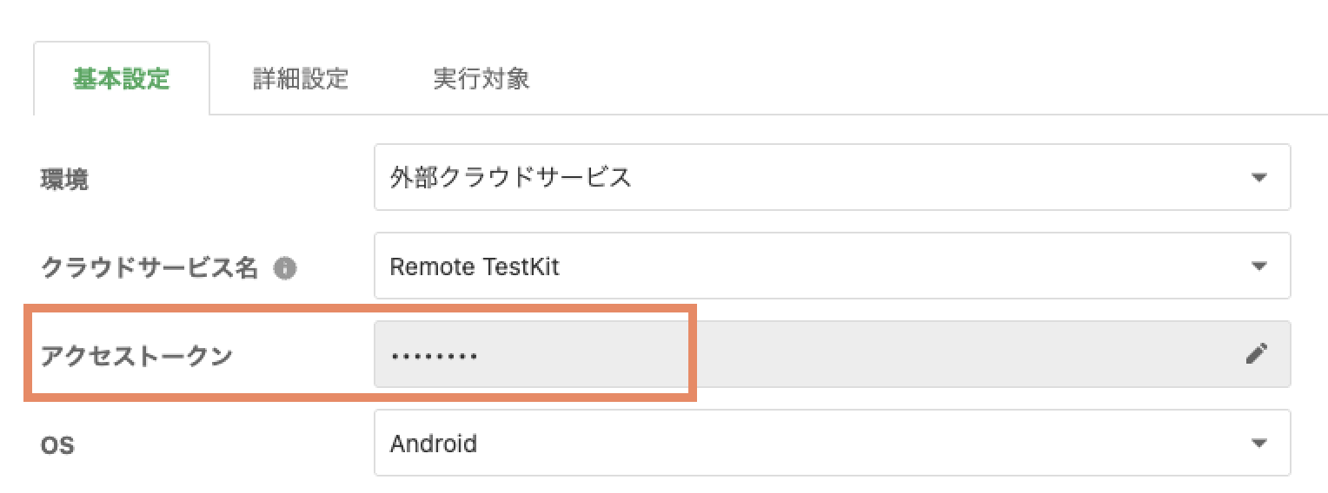This screenshot has width=1328, height=493.
Task: Click the masked dots in the access token field
Action: point(434,356)
